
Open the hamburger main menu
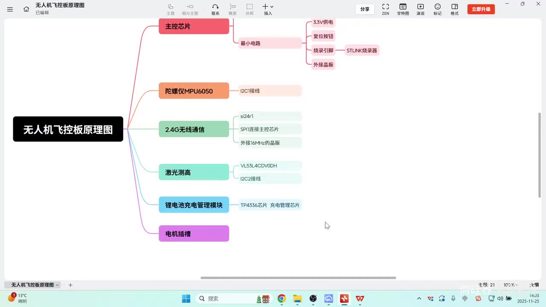tap(10, 9)
